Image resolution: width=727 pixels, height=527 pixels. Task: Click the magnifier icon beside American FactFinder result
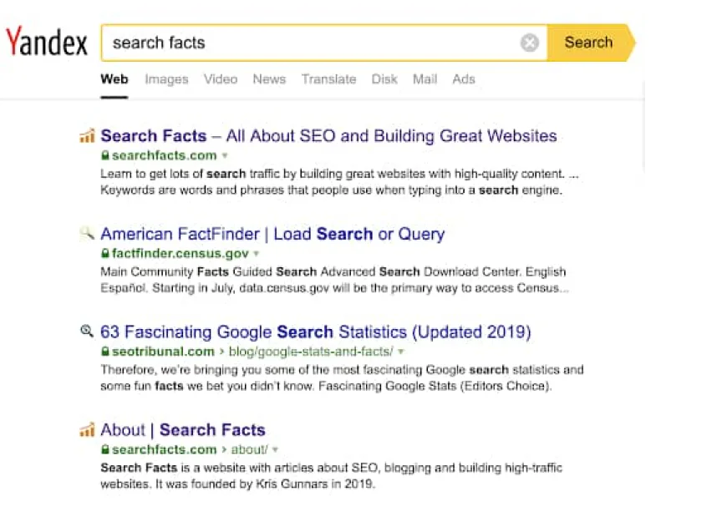click(86, 233)
